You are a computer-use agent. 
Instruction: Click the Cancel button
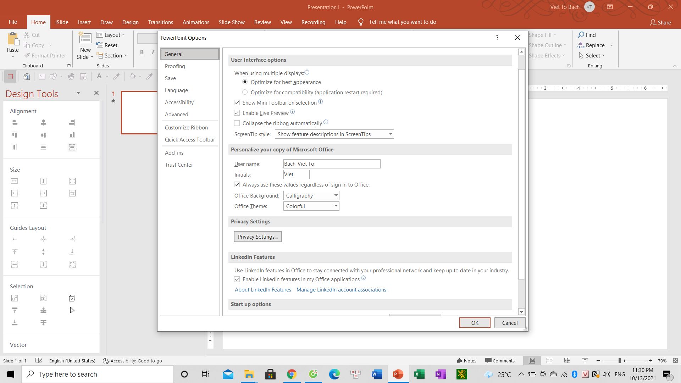click(510, 323)
